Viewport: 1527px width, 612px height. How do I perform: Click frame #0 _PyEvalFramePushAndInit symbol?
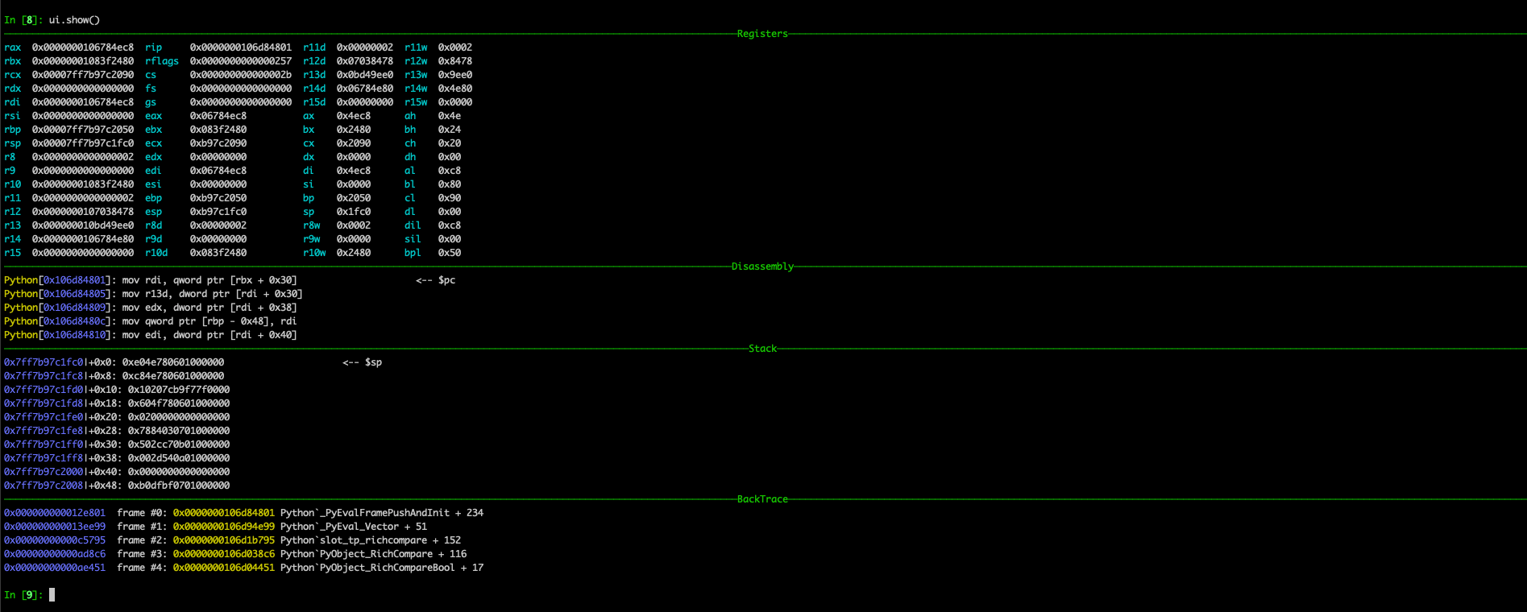click(x=381, y=513)
